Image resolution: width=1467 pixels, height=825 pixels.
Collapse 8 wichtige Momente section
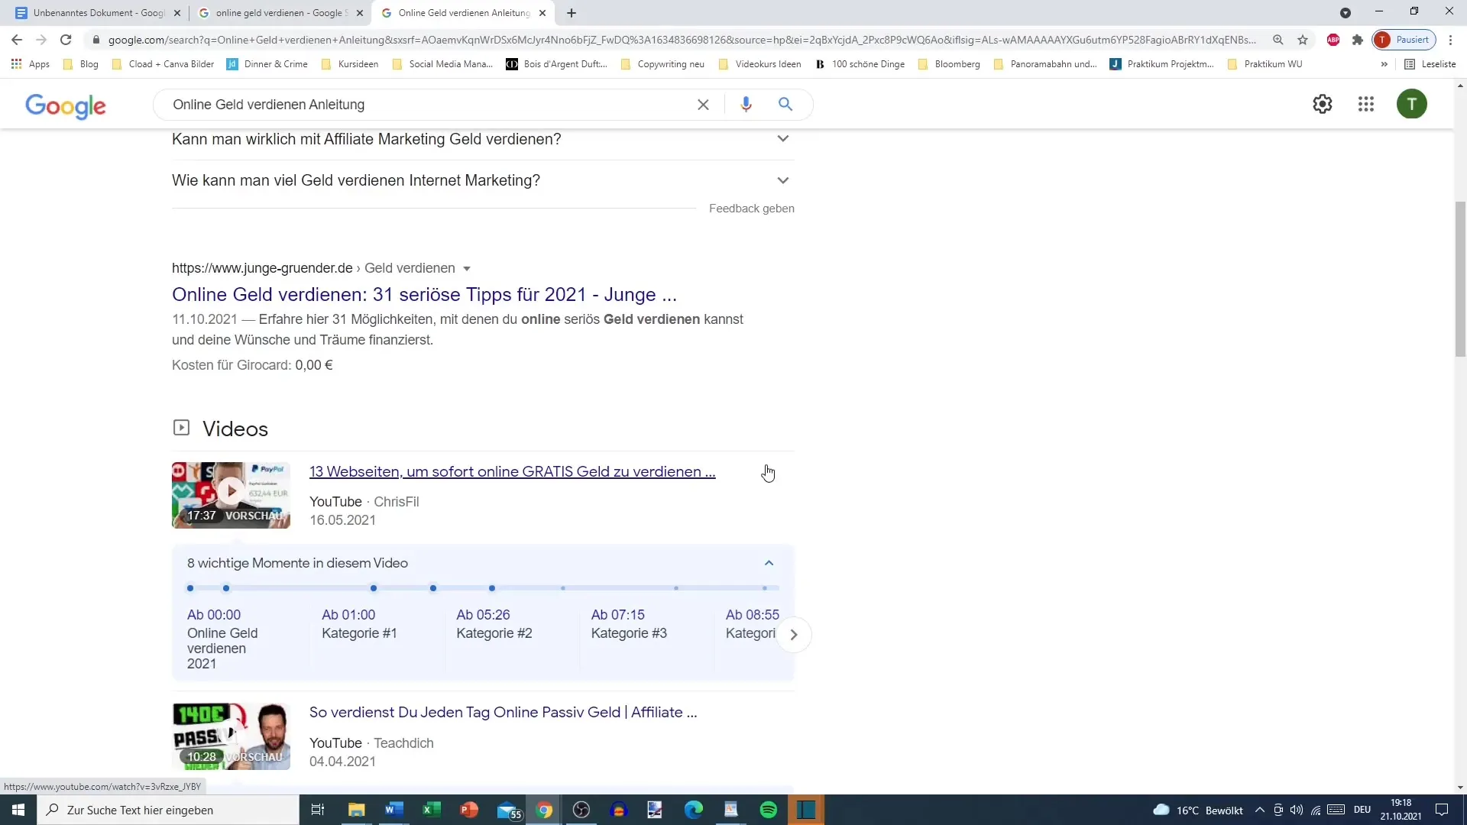(x=769, y=563)
